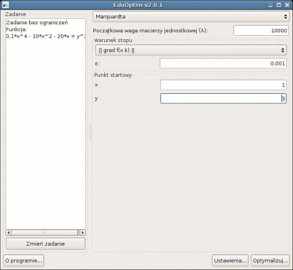Click the Zmień zadanie button
The height and width of the screenshot is (270, 293).
click(x=45, y=244)
